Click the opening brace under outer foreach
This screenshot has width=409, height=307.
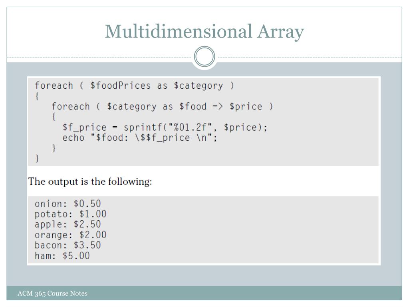coord(37,96)
